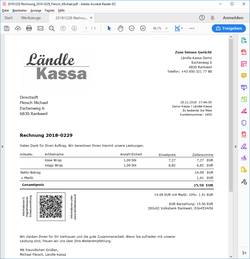Open Fill & Sign pen tool
Viewport: 250px width, 259px height.
point(244,146)
